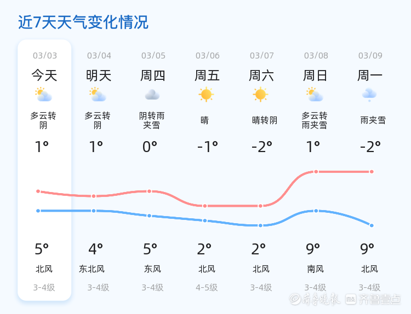Click the sunny icon for 周五
Screen dimensions: 411x314
pyautogui.click(x=206, y=95)
